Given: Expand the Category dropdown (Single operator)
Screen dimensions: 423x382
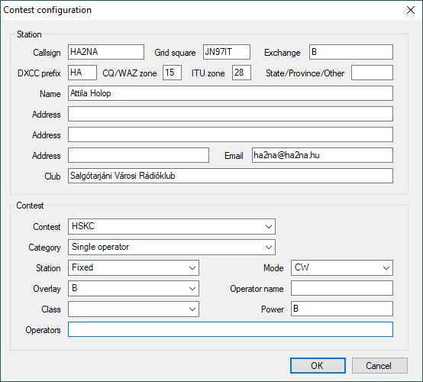Looking at the screenshot, I should click(x=172, y=247).
